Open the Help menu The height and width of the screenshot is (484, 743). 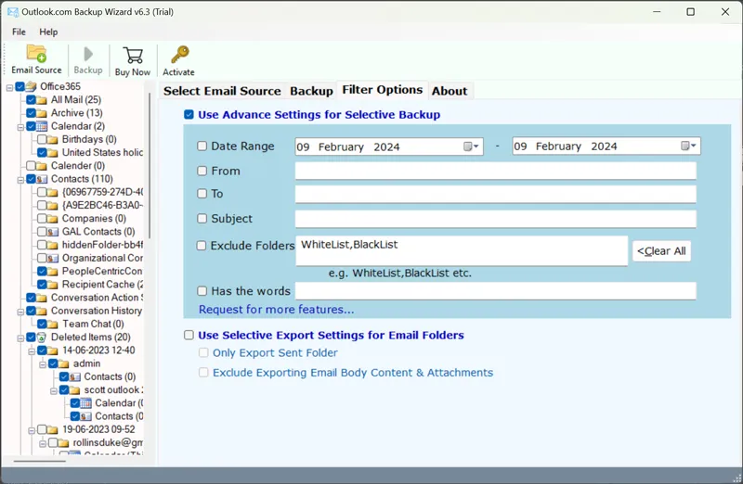click(x=48, y=32)
